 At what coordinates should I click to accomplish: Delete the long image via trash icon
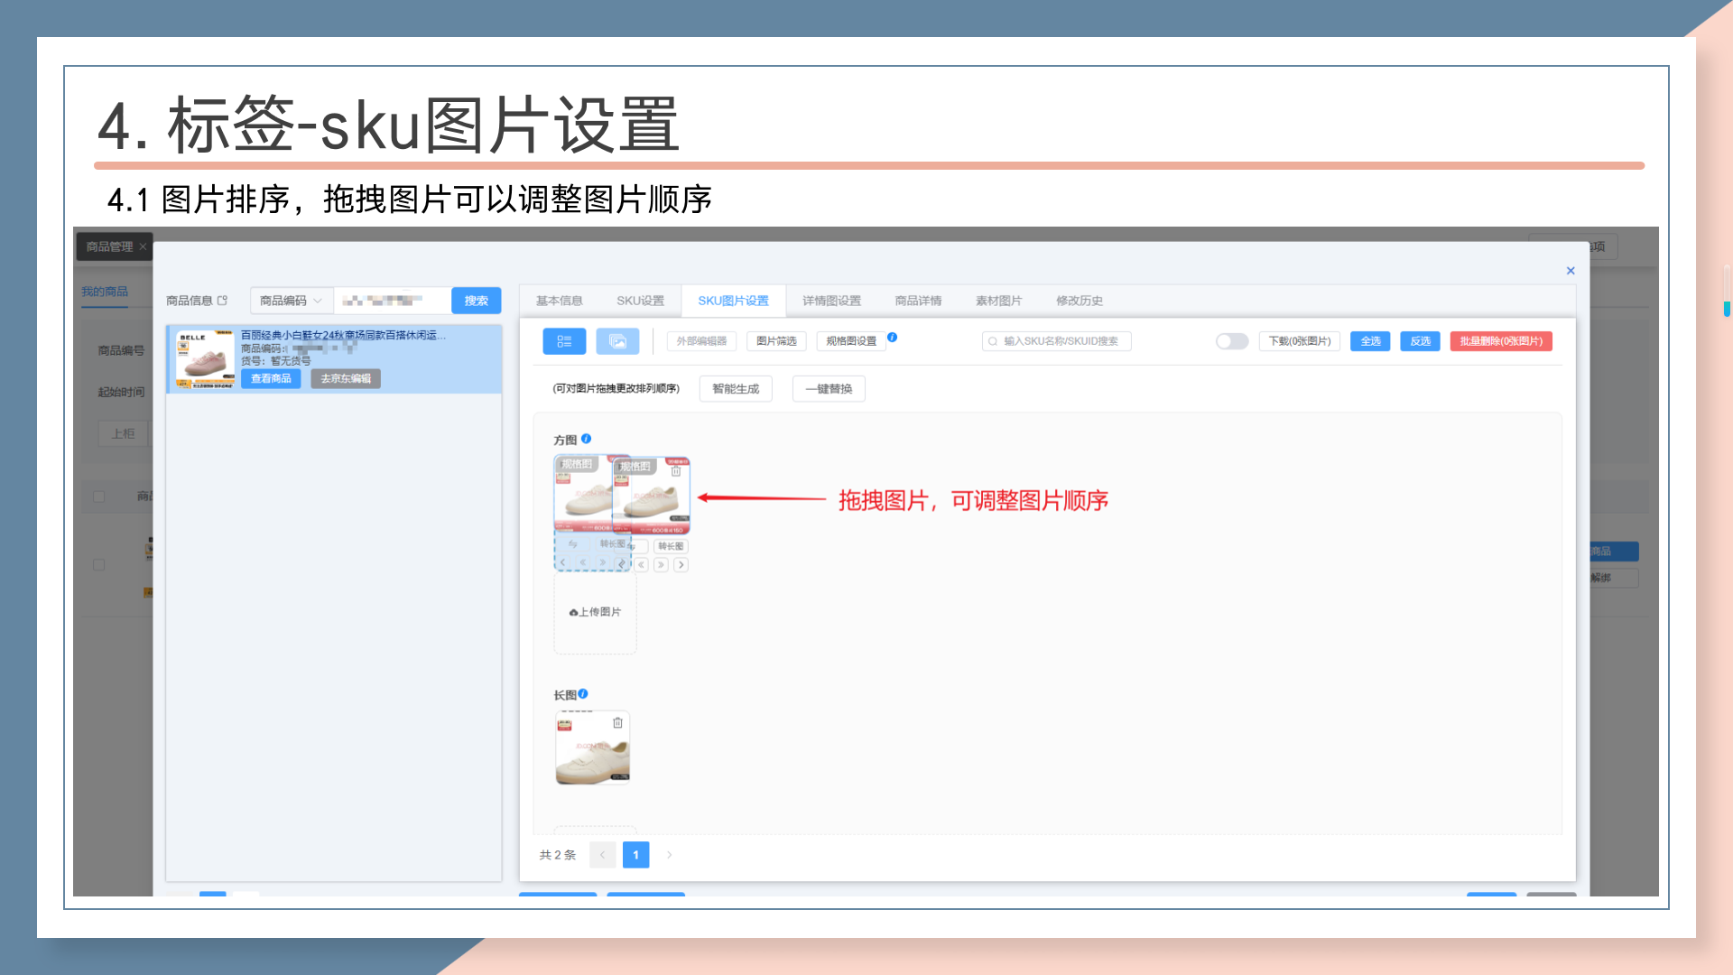617,723
